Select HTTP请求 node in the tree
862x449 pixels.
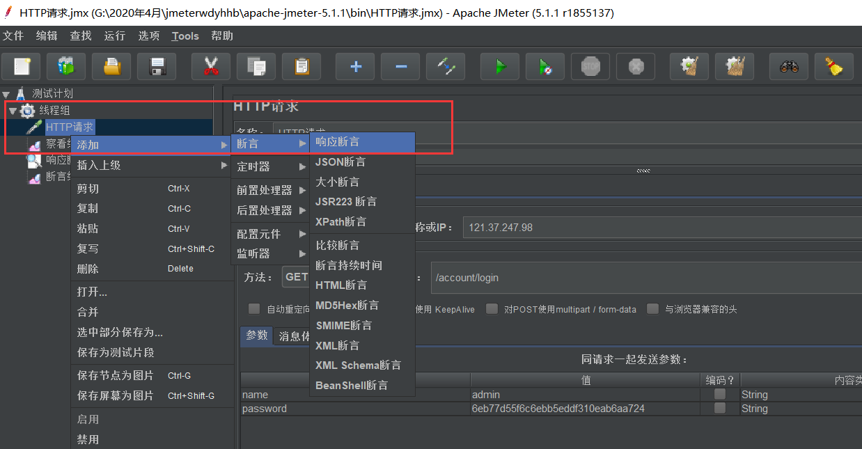tap(70, 127)
